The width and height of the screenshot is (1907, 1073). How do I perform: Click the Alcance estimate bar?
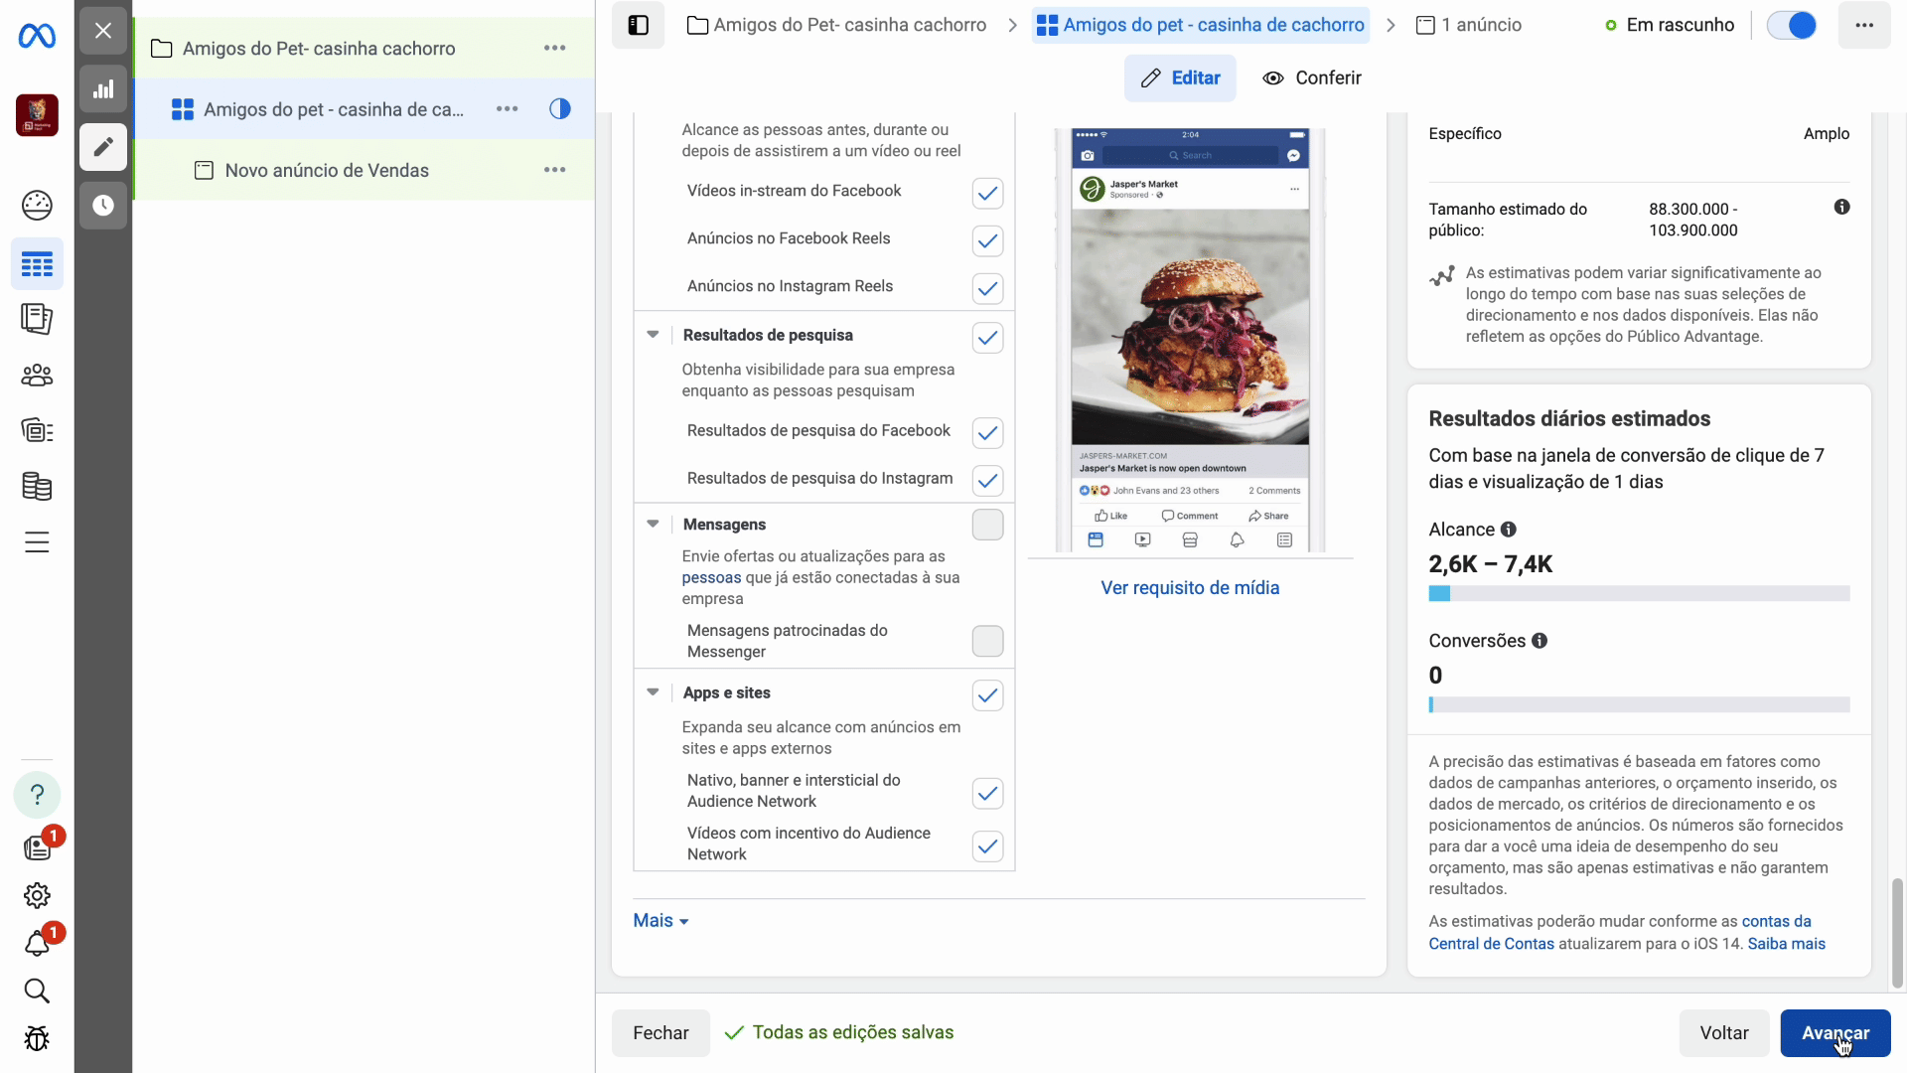[x=1639, y=594]
